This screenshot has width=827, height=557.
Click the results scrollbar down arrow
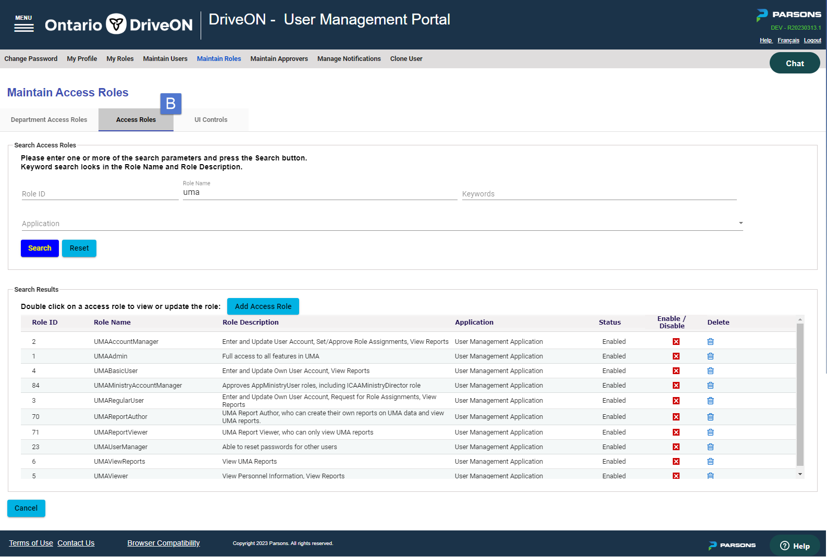pos(800,474)
